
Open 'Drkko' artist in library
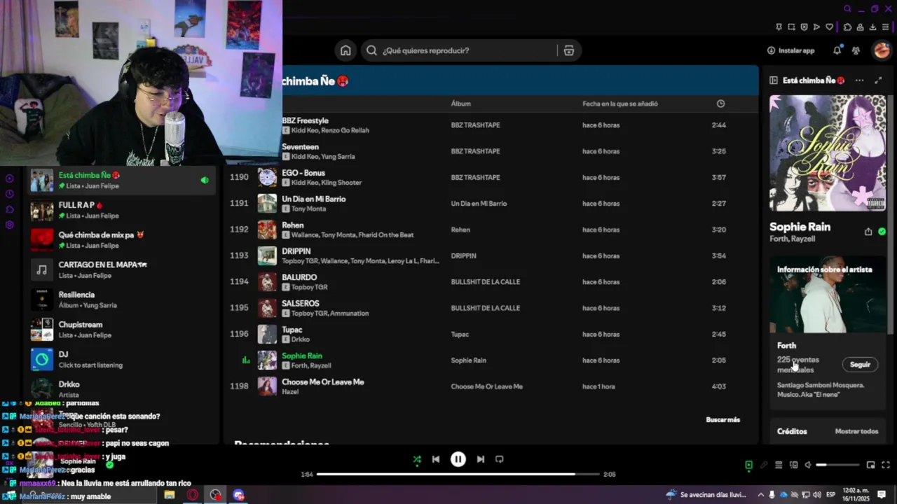pyautogui.click(x=123, y=388)
